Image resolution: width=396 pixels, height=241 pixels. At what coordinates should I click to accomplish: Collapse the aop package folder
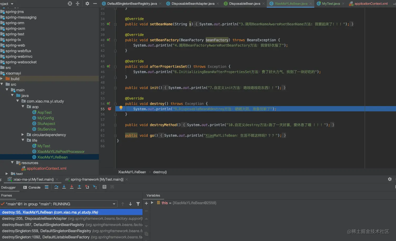[x=23, y=107]
